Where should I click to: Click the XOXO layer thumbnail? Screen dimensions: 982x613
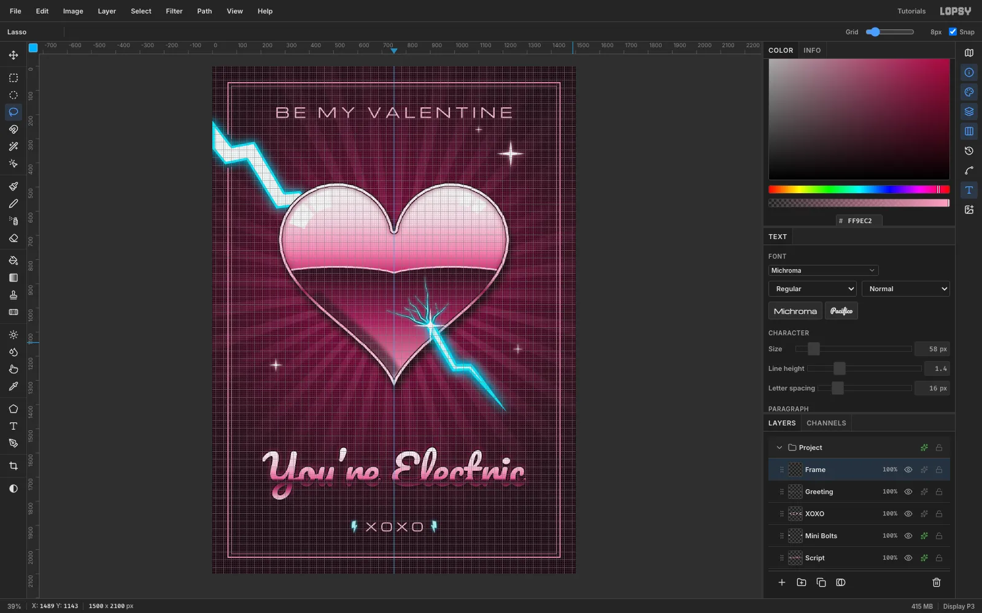click(x=795, y=514)
